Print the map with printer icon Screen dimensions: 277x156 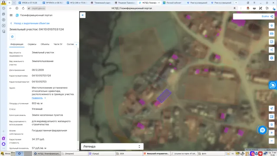271,58
